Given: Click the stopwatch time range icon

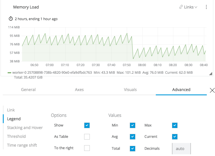Looking at the screenshot, I should [11, 19].
